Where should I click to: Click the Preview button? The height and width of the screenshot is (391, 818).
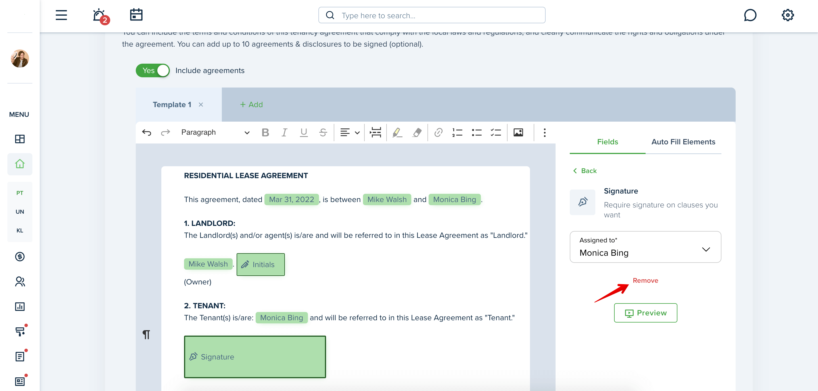pyautogui.click(x=645, y=313)
